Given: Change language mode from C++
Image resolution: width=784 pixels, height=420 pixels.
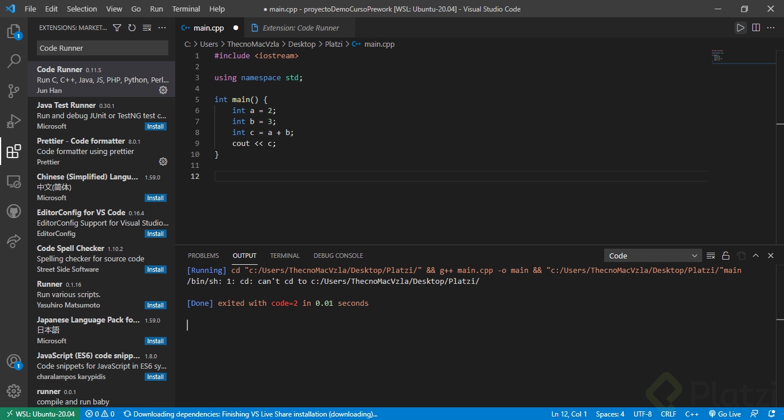Looking at the screenshot, I should click(x=692, y=414).
